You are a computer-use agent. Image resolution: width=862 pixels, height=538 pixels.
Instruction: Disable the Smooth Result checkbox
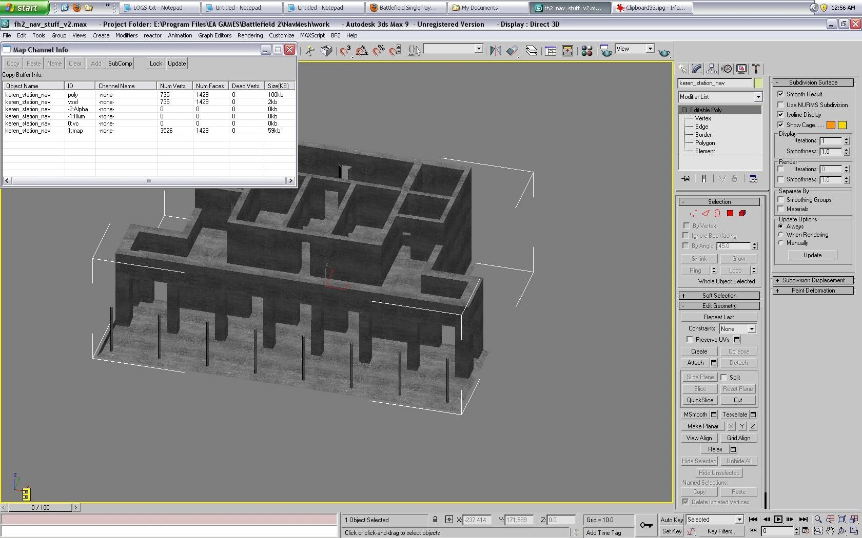coord(780,94)
